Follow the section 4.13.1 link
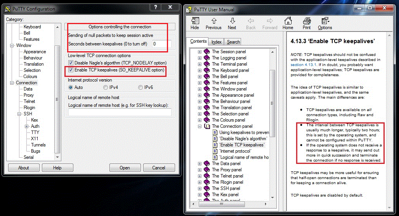Image resolution: width=399 pixels, height=216 pixels. 304,65
